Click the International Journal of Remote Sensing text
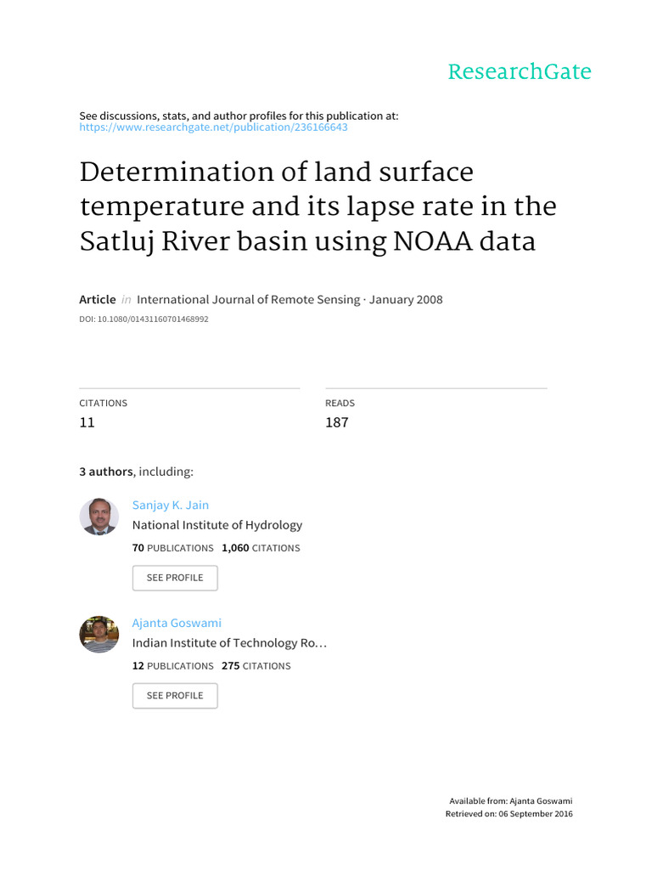The image size is (652, 870). 248,299
